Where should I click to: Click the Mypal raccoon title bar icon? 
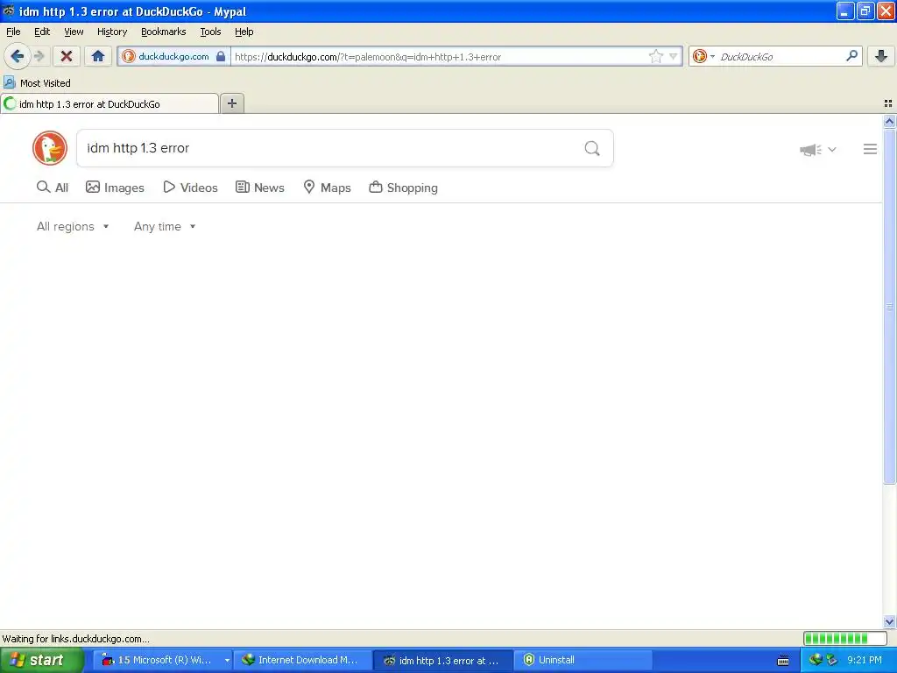coord(8,11)
